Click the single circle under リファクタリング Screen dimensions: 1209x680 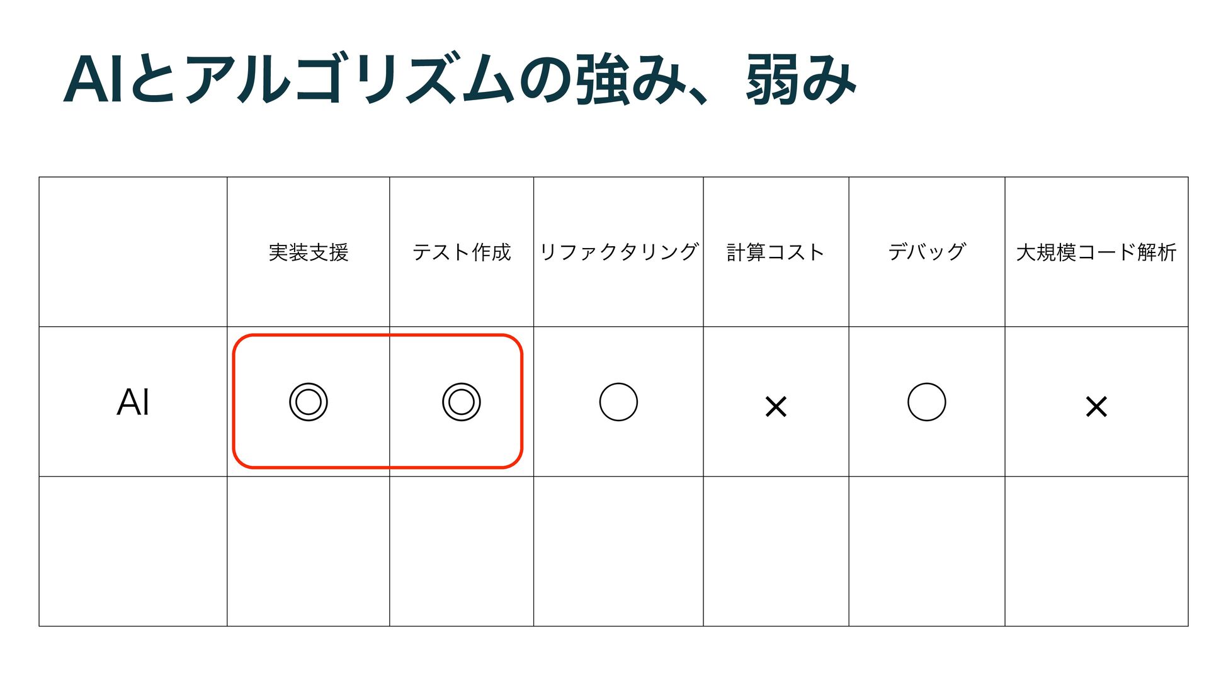[x=618, y=402]
